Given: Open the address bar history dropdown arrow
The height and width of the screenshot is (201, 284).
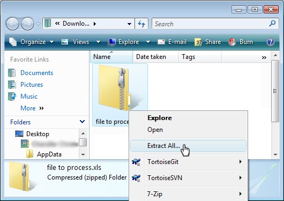Looking at the screenshot, I should (x=129, y=24).
